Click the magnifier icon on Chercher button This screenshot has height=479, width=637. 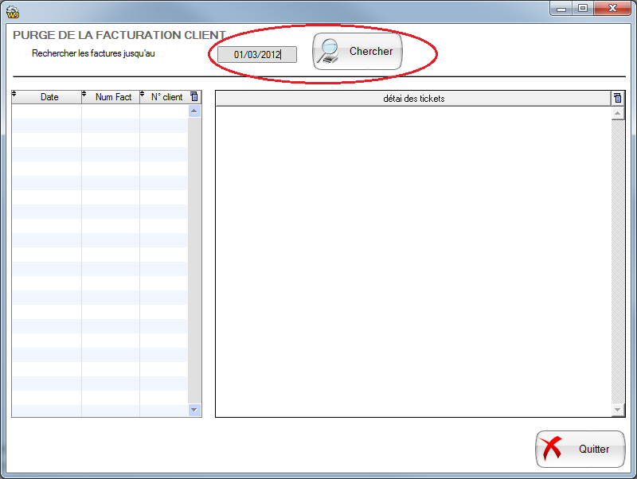(328, 52)
